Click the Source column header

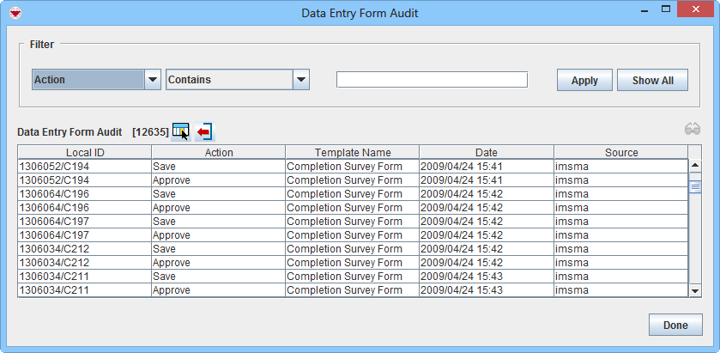coord(620,153)
